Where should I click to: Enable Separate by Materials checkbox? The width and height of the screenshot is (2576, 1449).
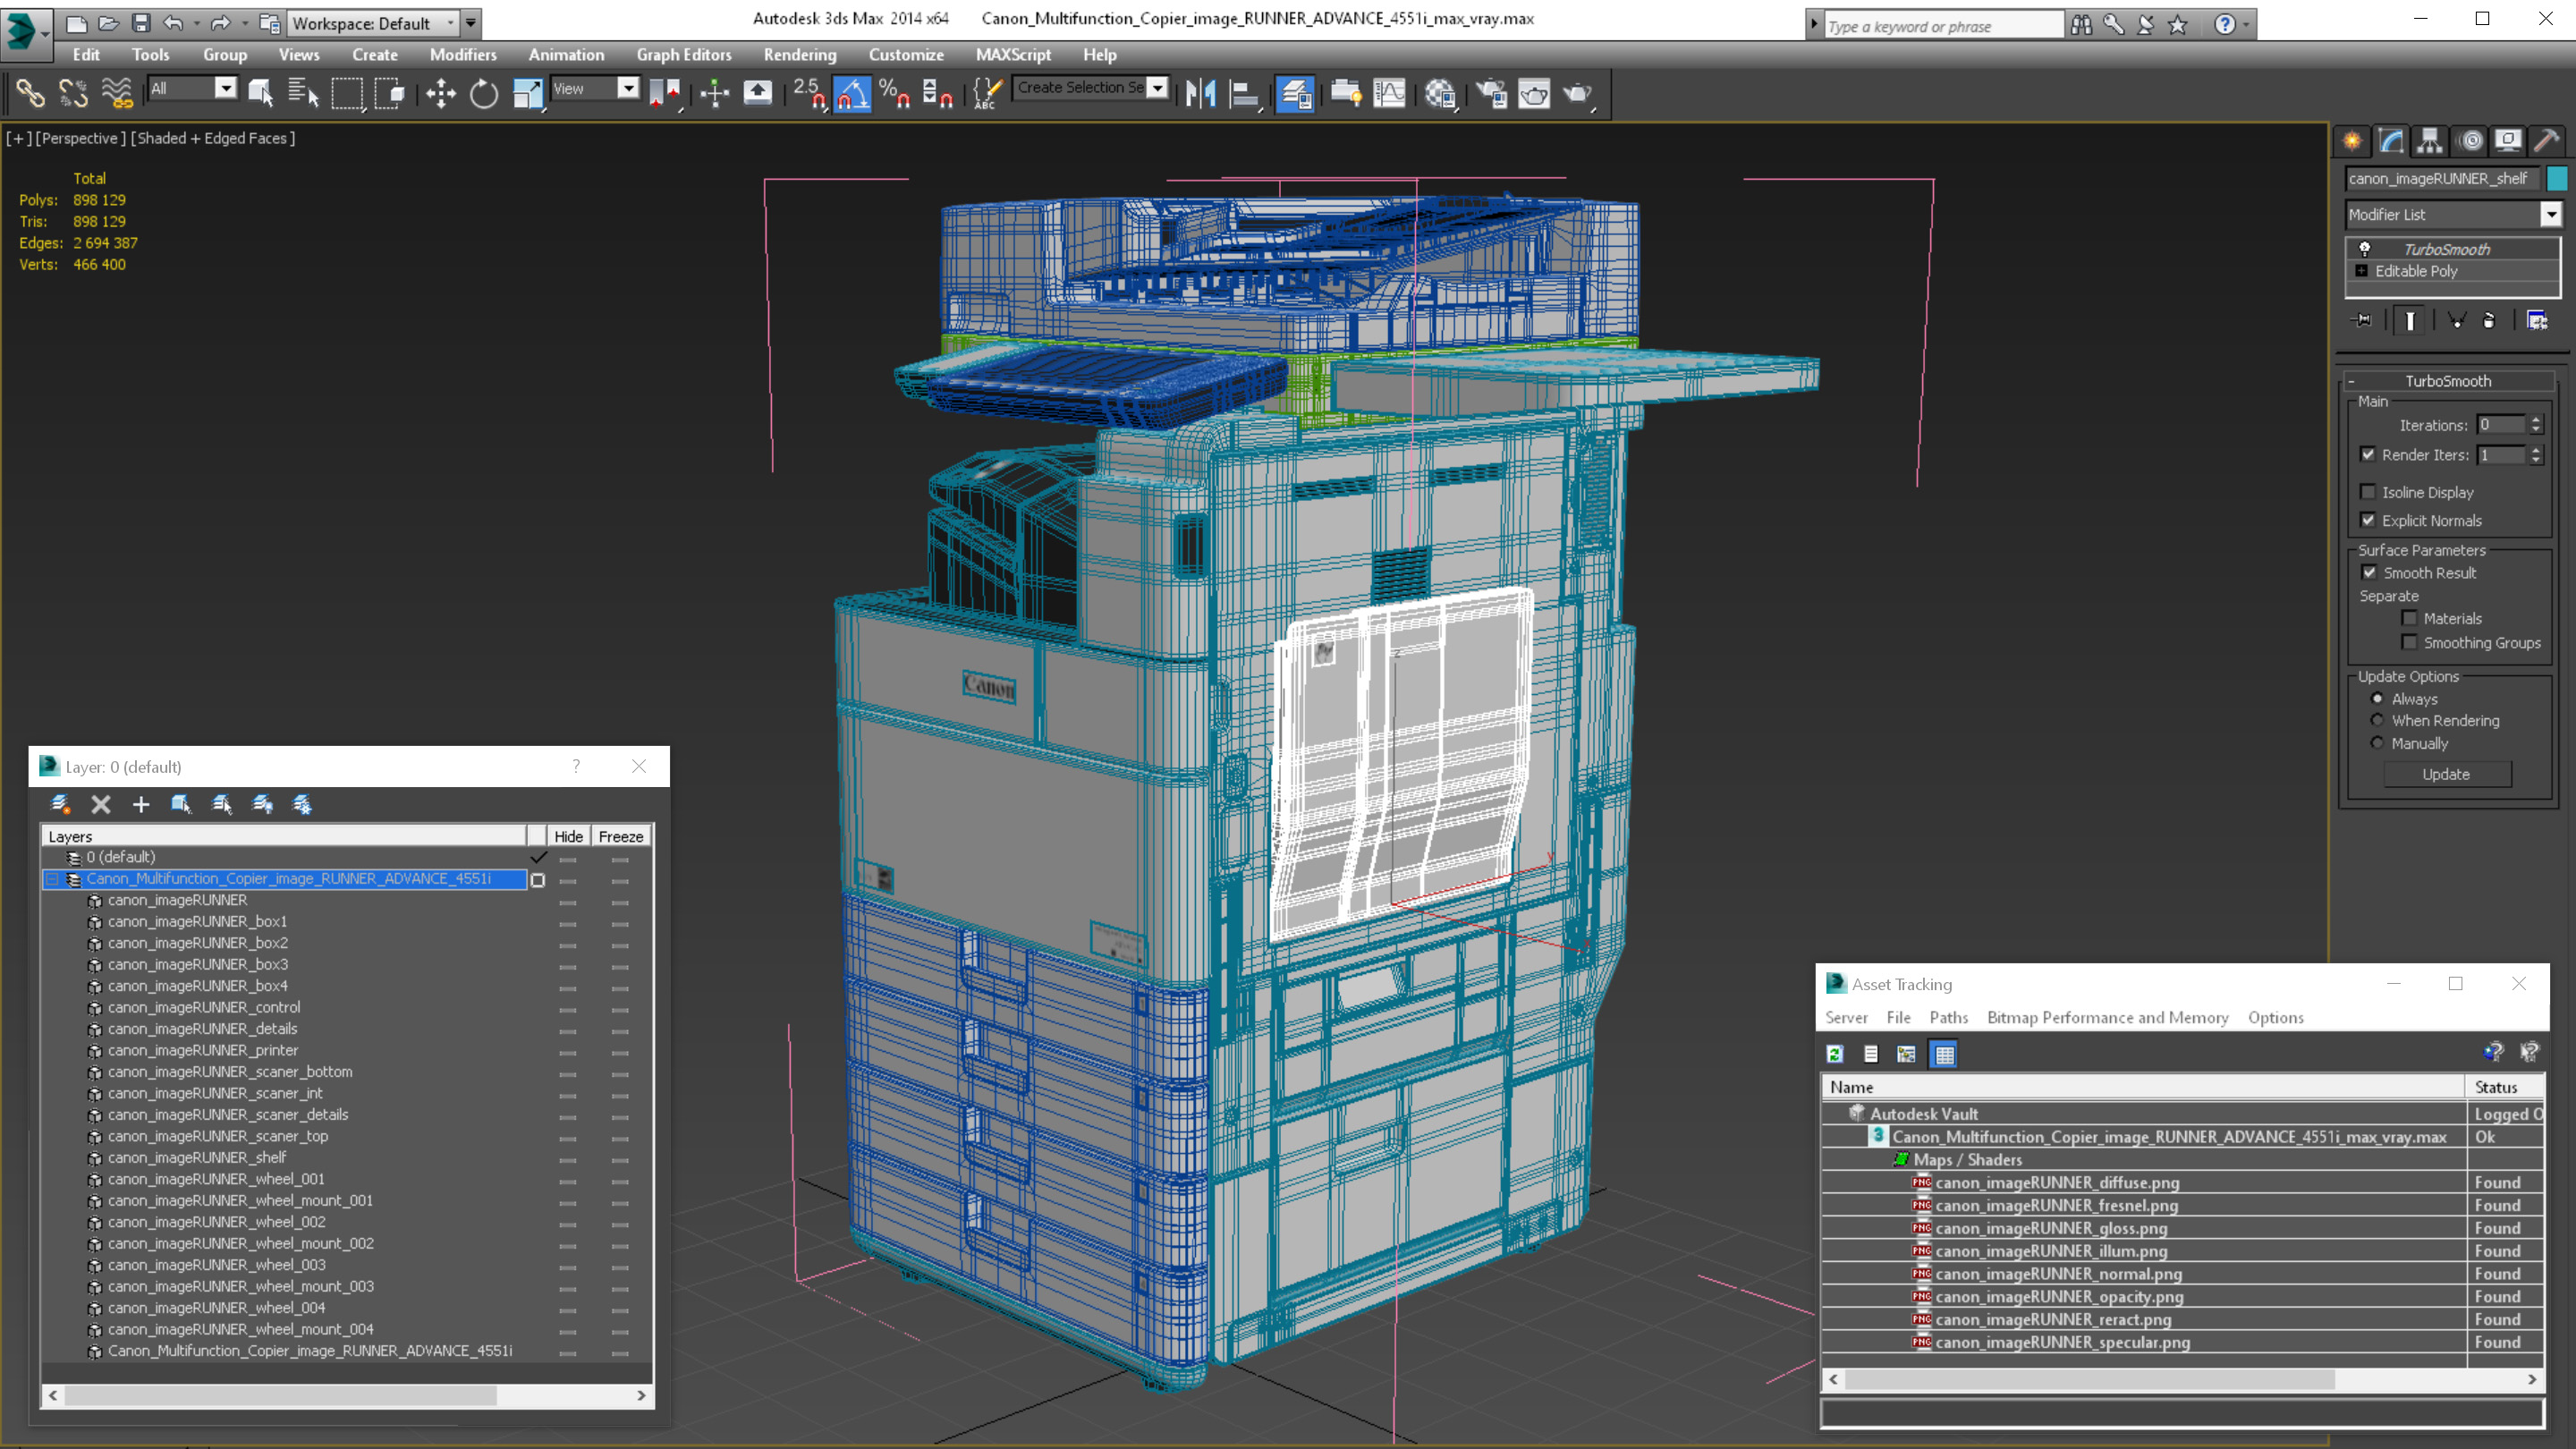click(2409, 618)
